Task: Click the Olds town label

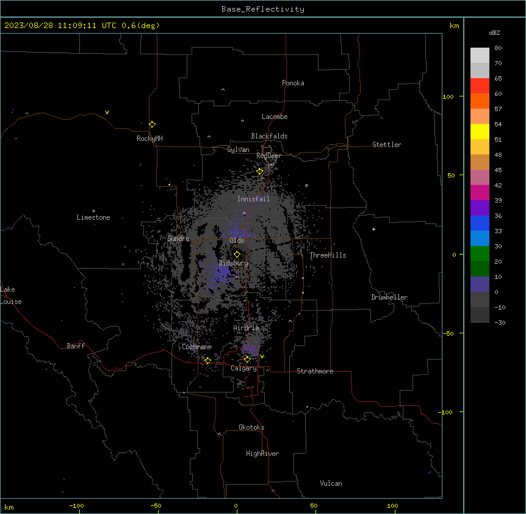Action: [x=237, y=241]
